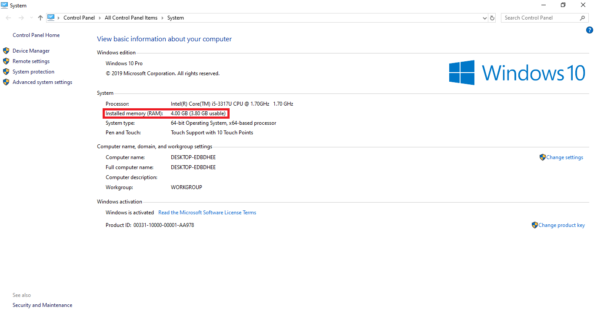Refresh the System page
Viewport: 594px width, 313px height.
tap(492, 18)
